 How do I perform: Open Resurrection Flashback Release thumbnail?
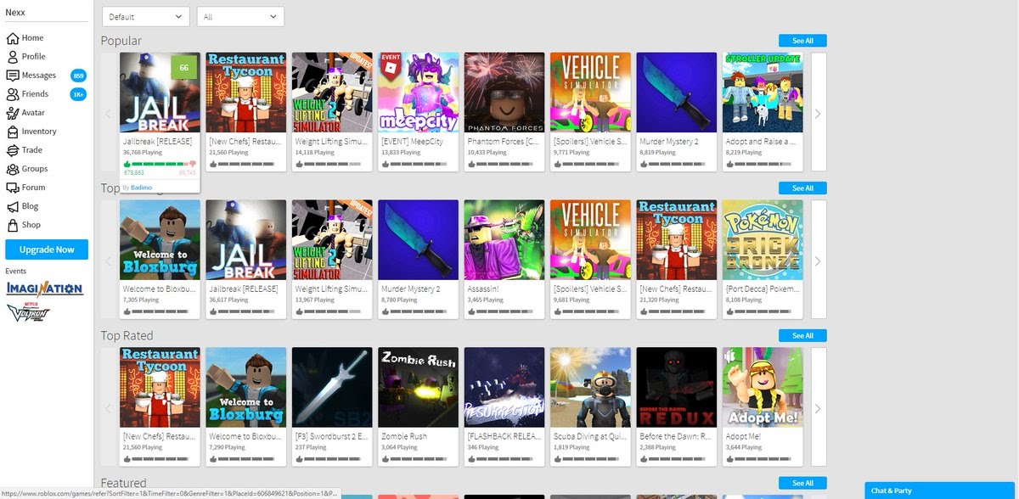point(504,388)
